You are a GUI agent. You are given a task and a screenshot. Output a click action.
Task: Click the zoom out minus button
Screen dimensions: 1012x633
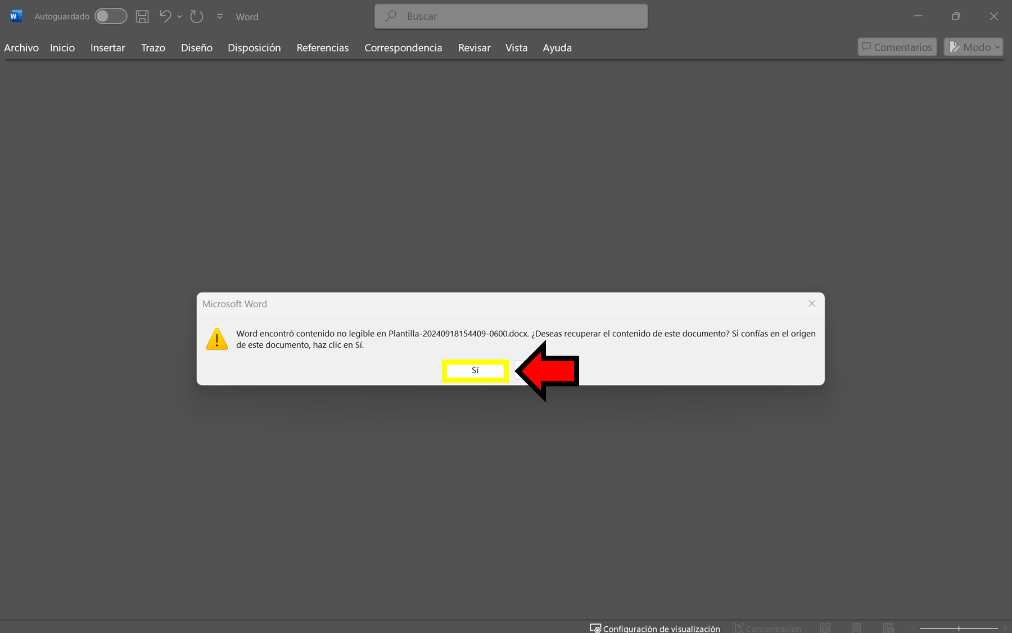tap(912, 628)
